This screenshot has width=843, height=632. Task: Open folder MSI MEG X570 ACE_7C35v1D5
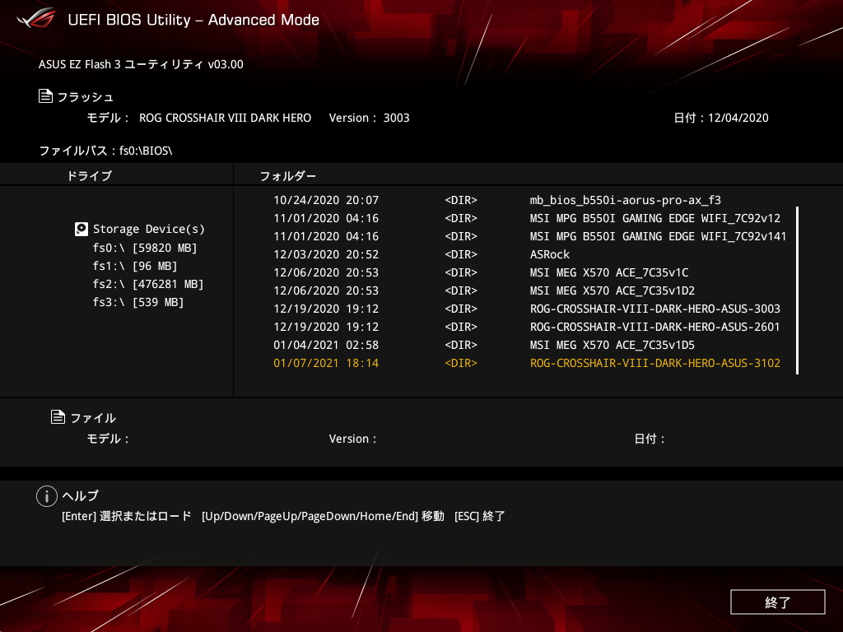coord(612,345)
